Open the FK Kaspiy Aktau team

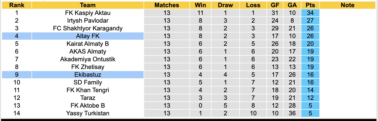click(88, 13)
